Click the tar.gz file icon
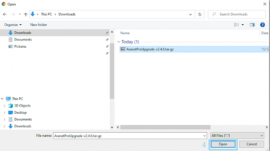Image resolution: width=270 pixels, height=151 pixels. [x=123, y=49]
